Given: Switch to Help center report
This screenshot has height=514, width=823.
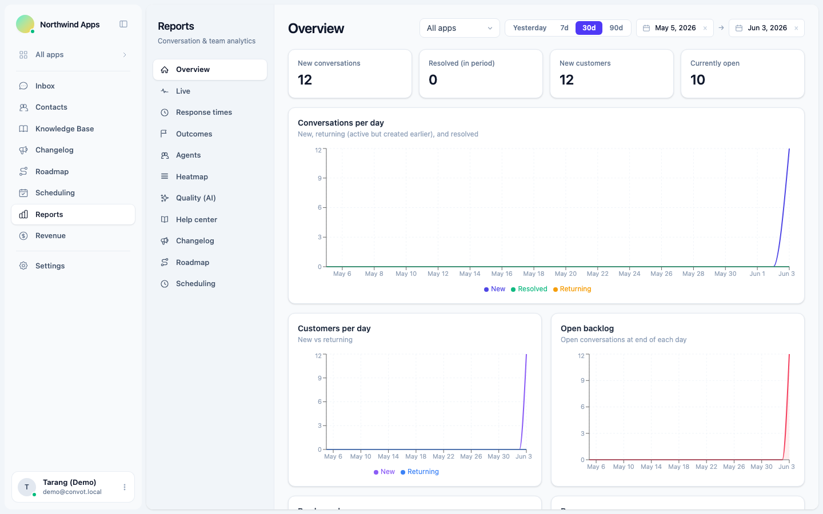Looking at the screenshot, I should point(210,220).
